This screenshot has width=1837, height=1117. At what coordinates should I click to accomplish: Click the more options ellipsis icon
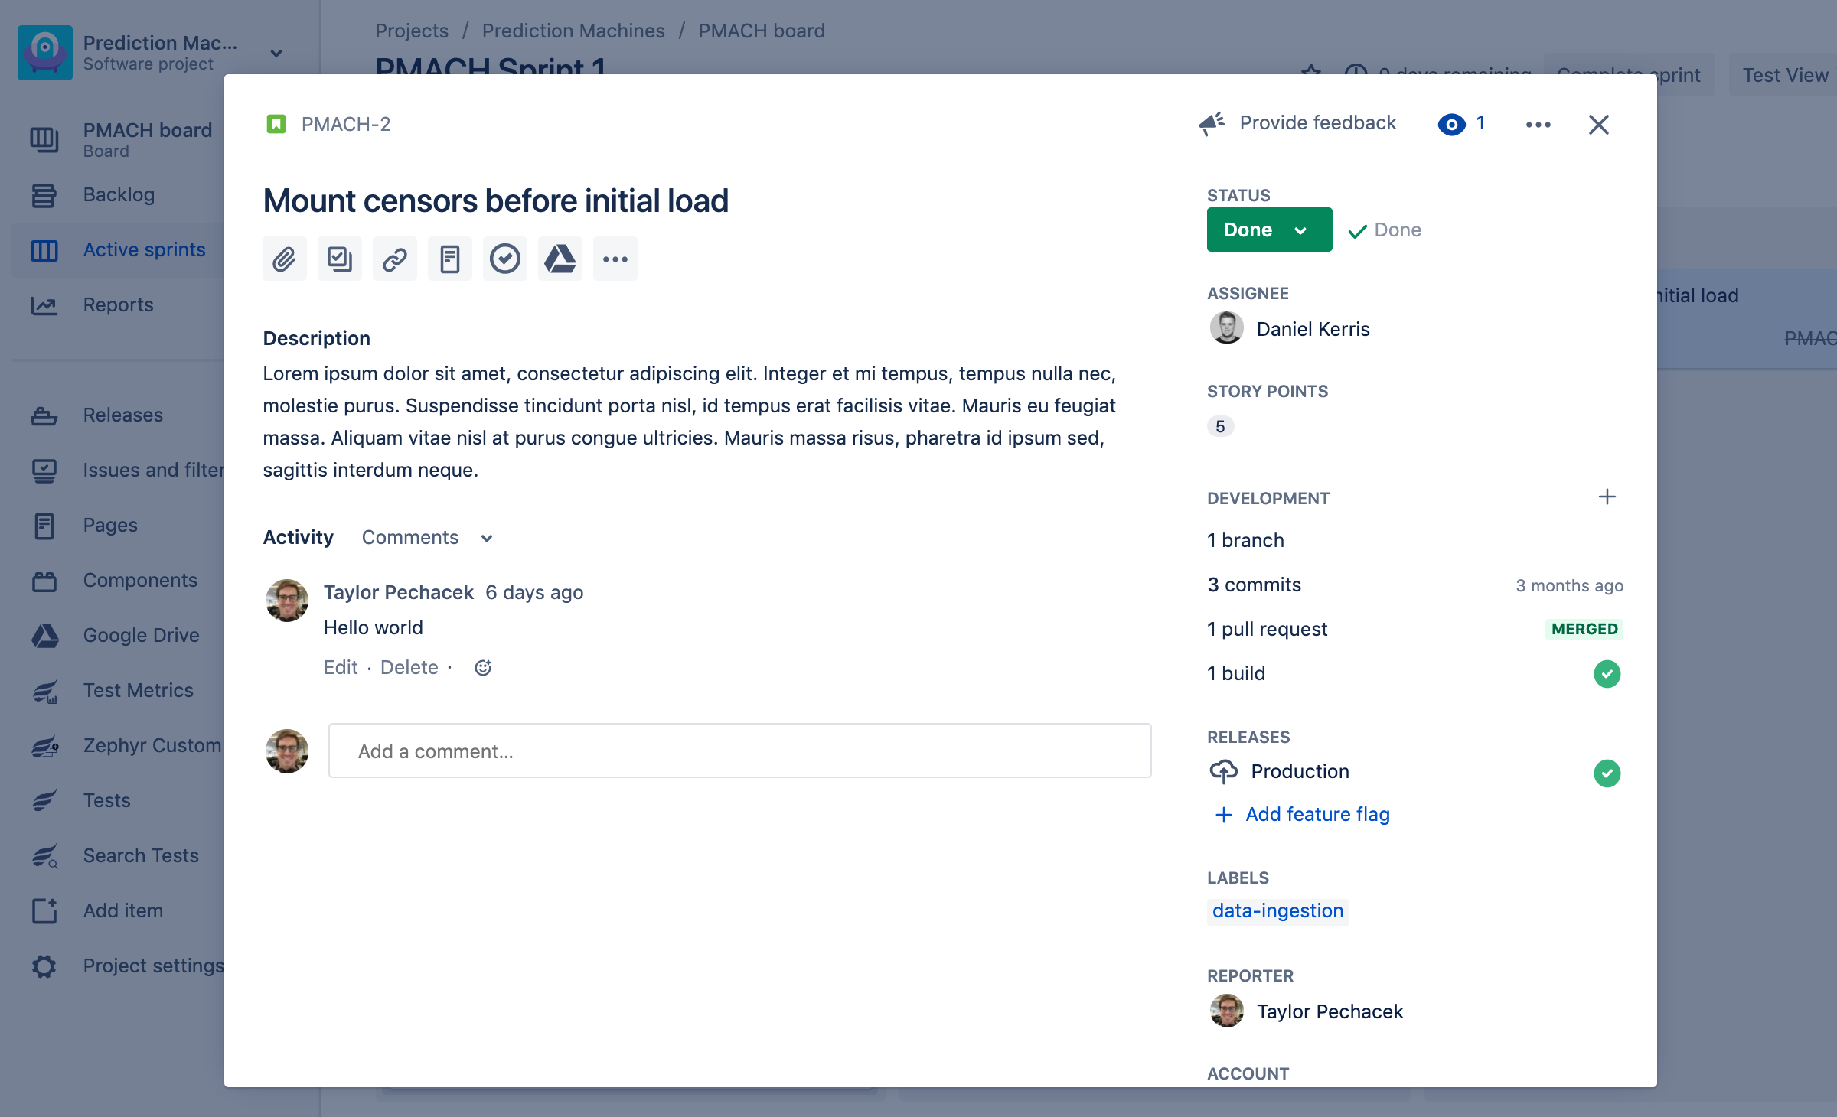pyautogui.click(x=1536, y=125)
